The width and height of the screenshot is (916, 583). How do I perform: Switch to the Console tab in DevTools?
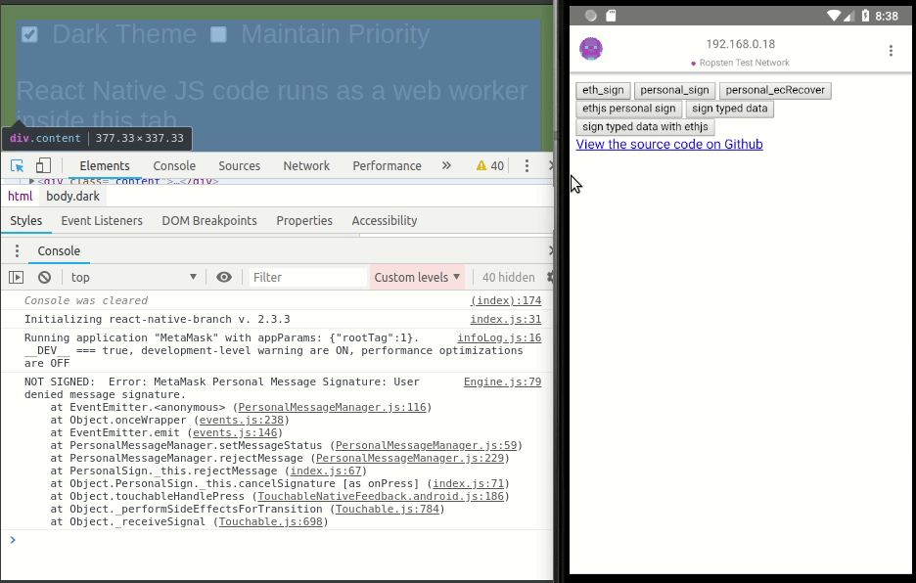click(174, 166)
